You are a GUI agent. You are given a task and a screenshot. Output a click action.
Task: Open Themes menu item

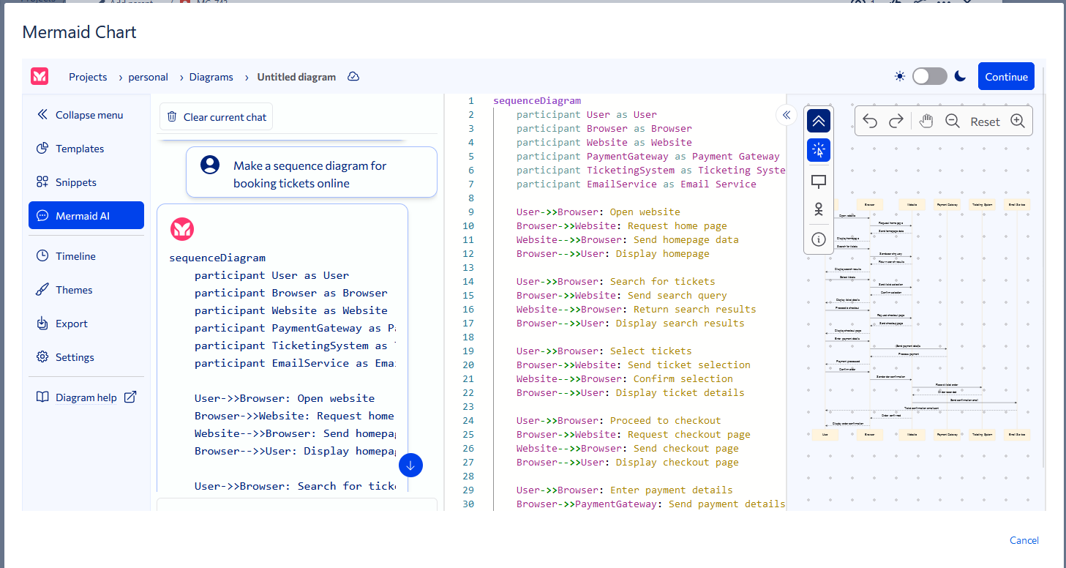tap(86, 290)
